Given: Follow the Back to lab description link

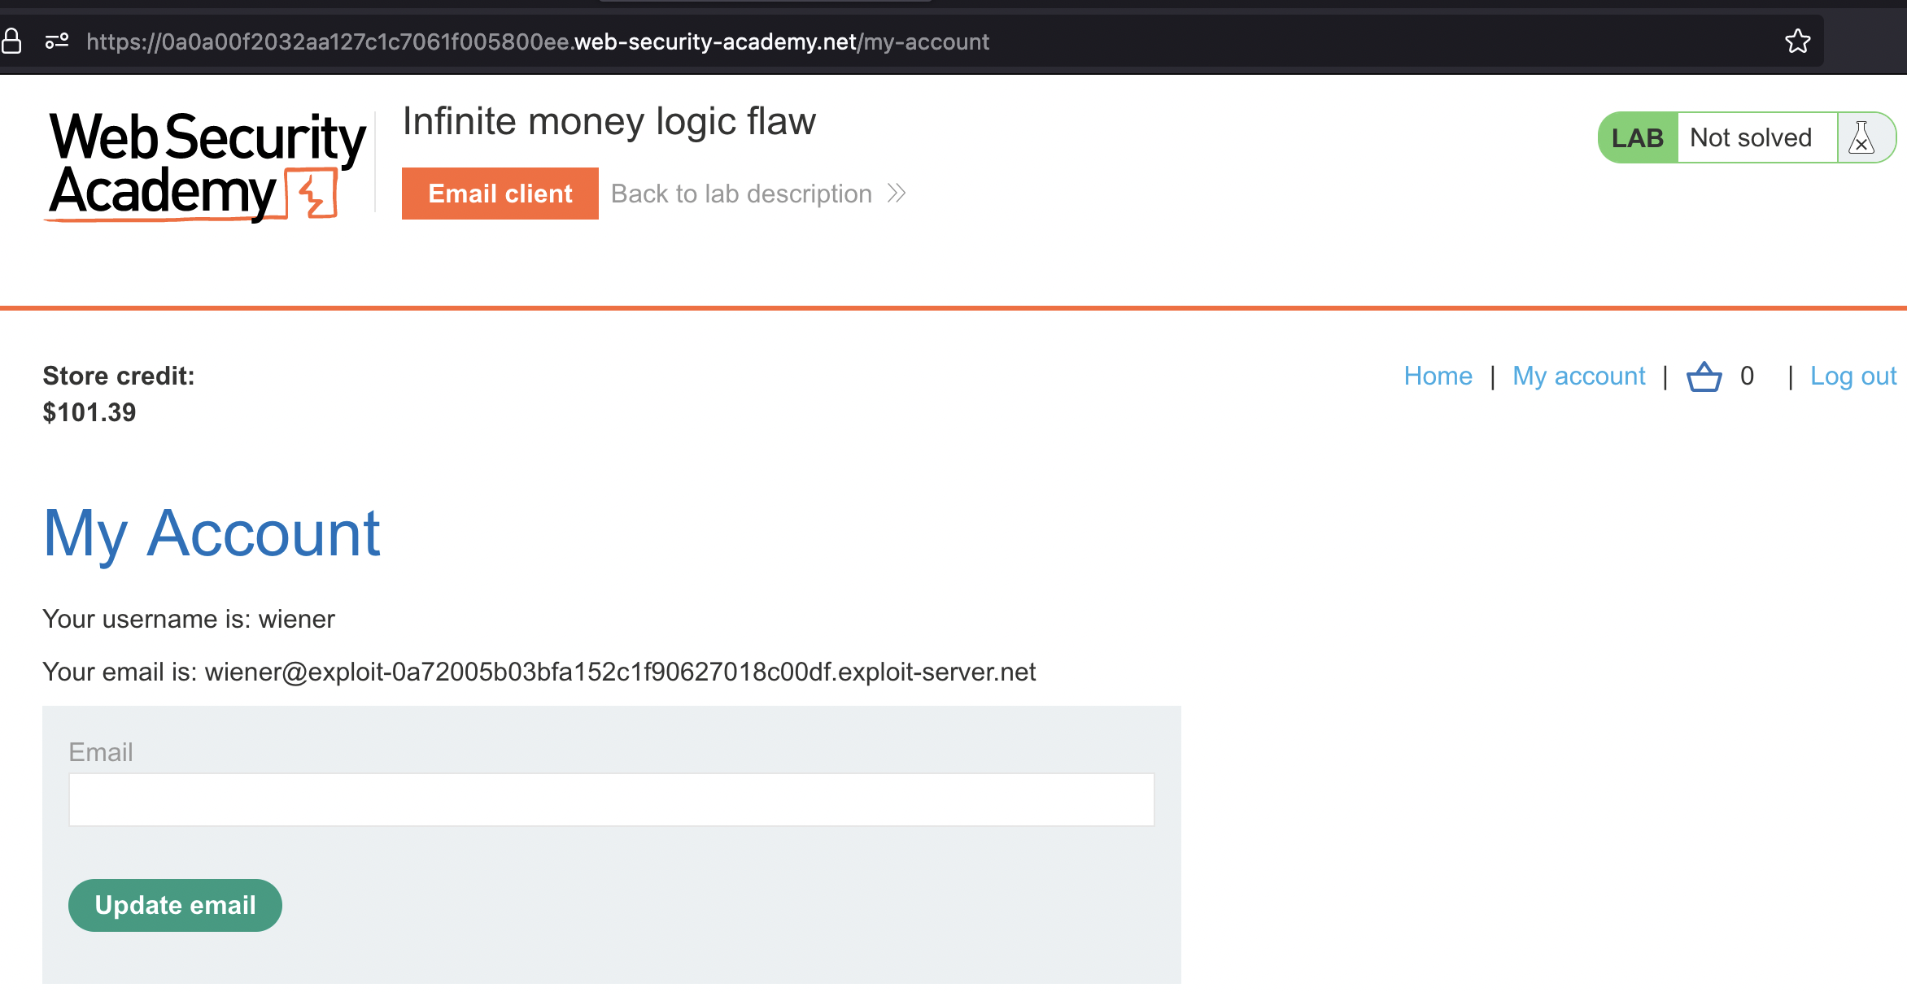Looking at the screenshot, I should (741, 194).
